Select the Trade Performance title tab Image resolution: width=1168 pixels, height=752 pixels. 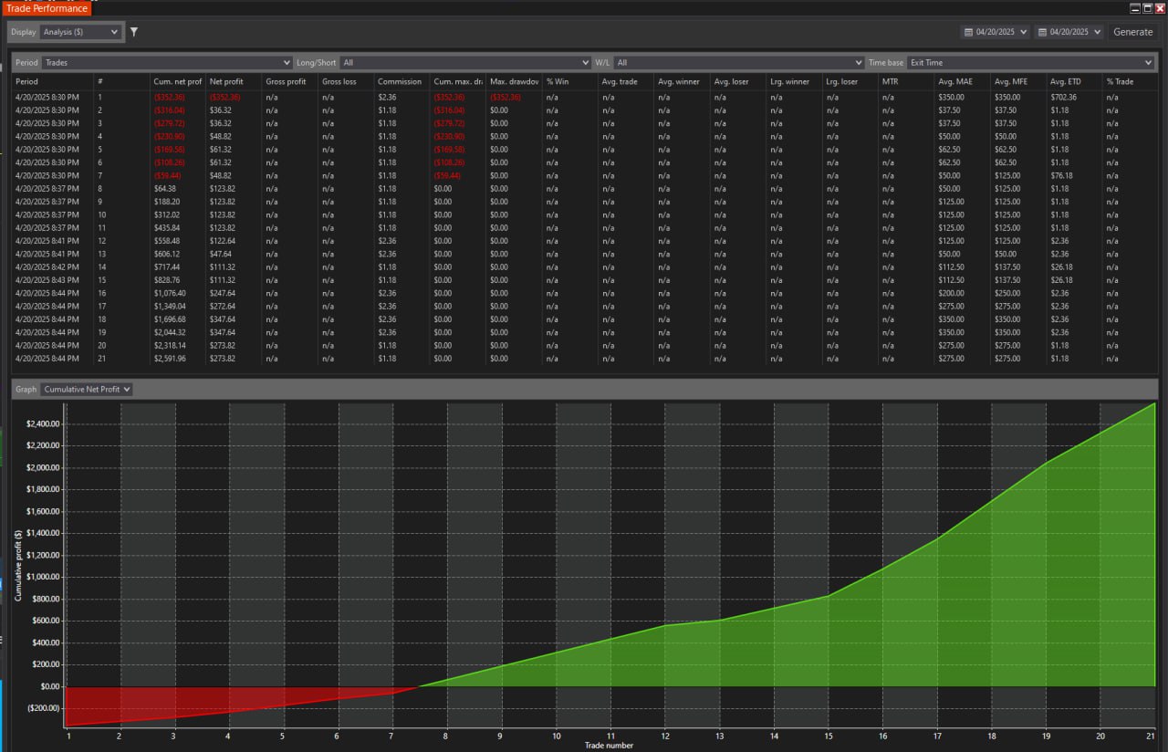click(x=47, y=8)
